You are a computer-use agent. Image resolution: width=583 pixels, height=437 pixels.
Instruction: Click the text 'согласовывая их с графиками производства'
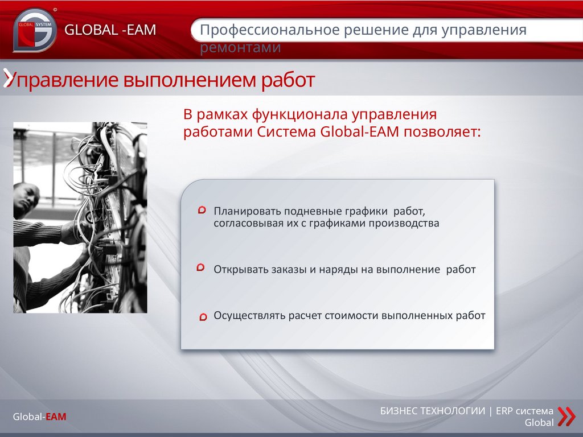[326, 223]
